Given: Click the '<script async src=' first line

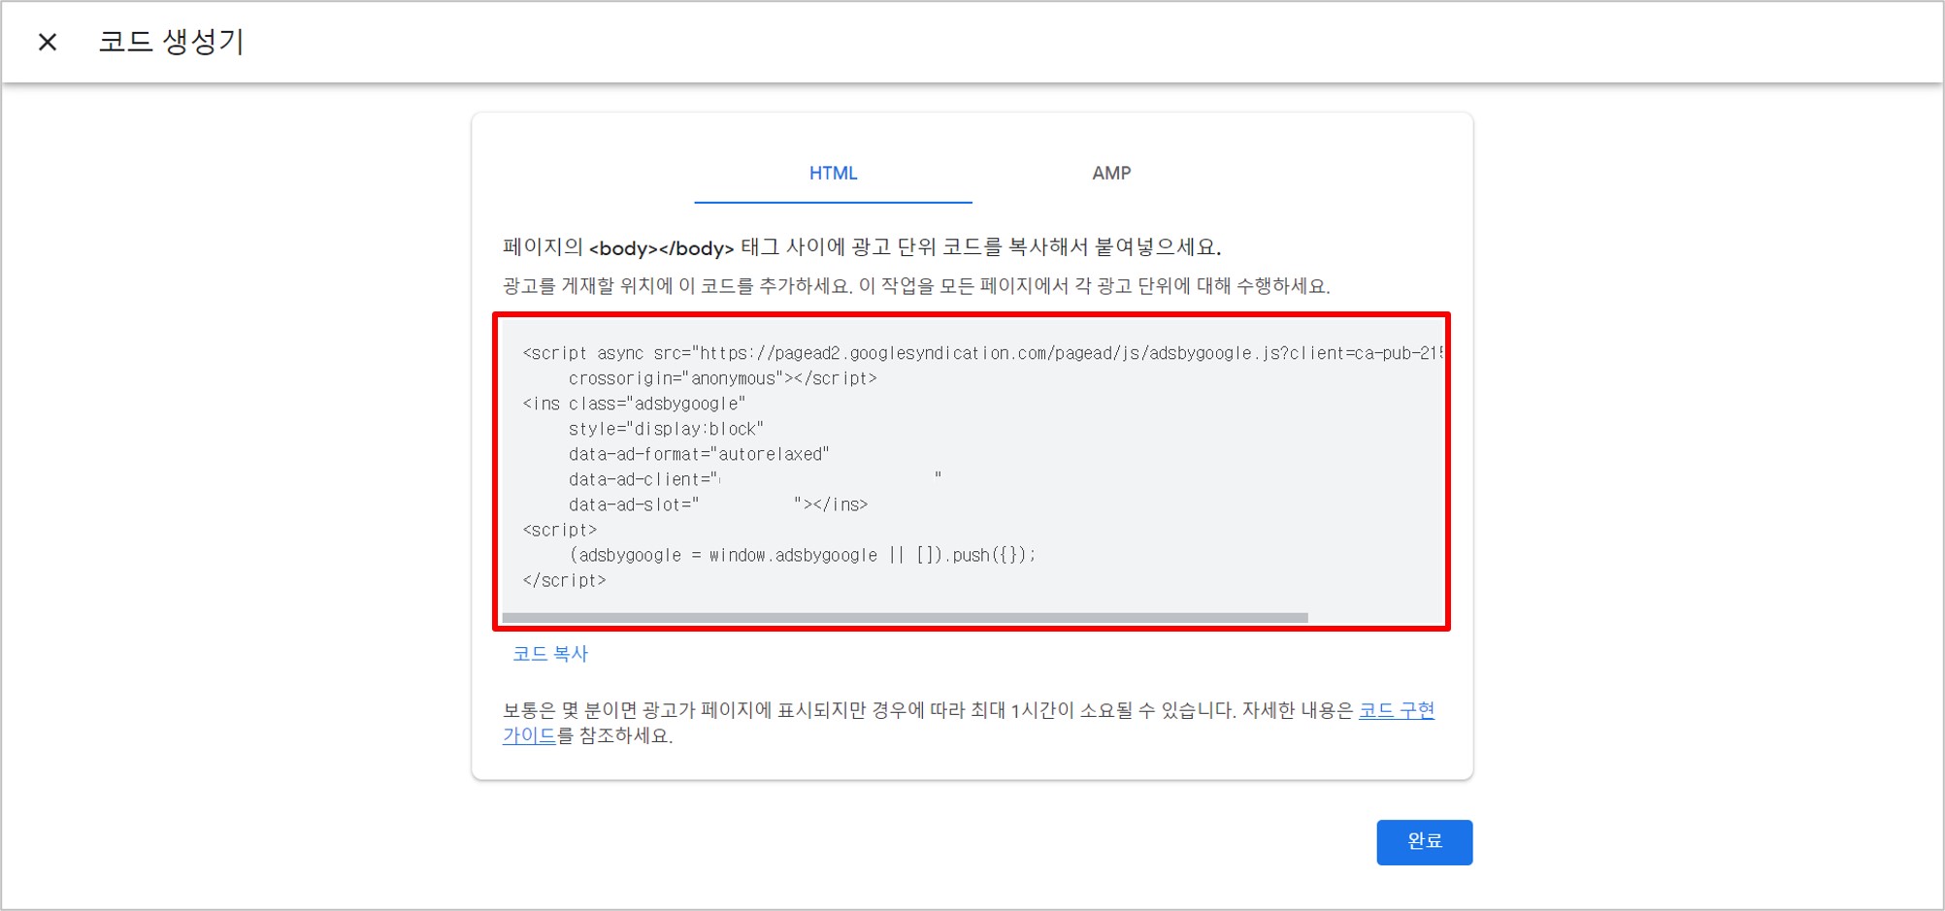Looking at the screenshot, I should coord(982,353).
